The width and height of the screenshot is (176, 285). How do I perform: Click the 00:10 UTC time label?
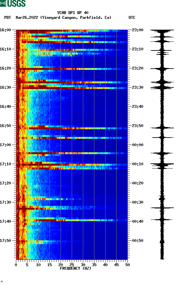tap(138, 164)
